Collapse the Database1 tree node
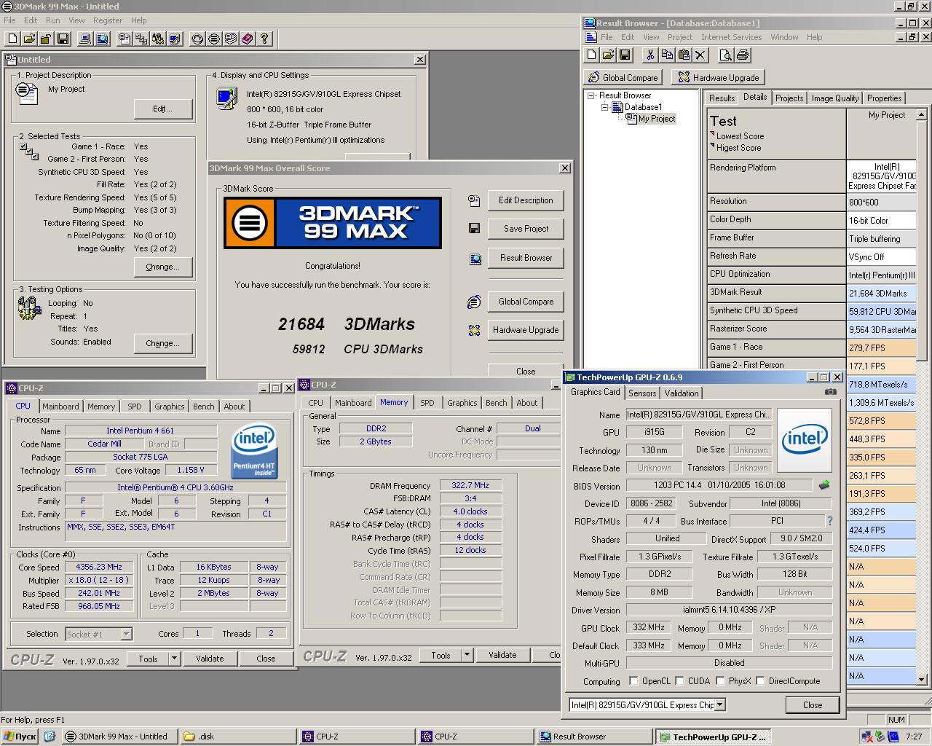 click(x=604, y=107)
